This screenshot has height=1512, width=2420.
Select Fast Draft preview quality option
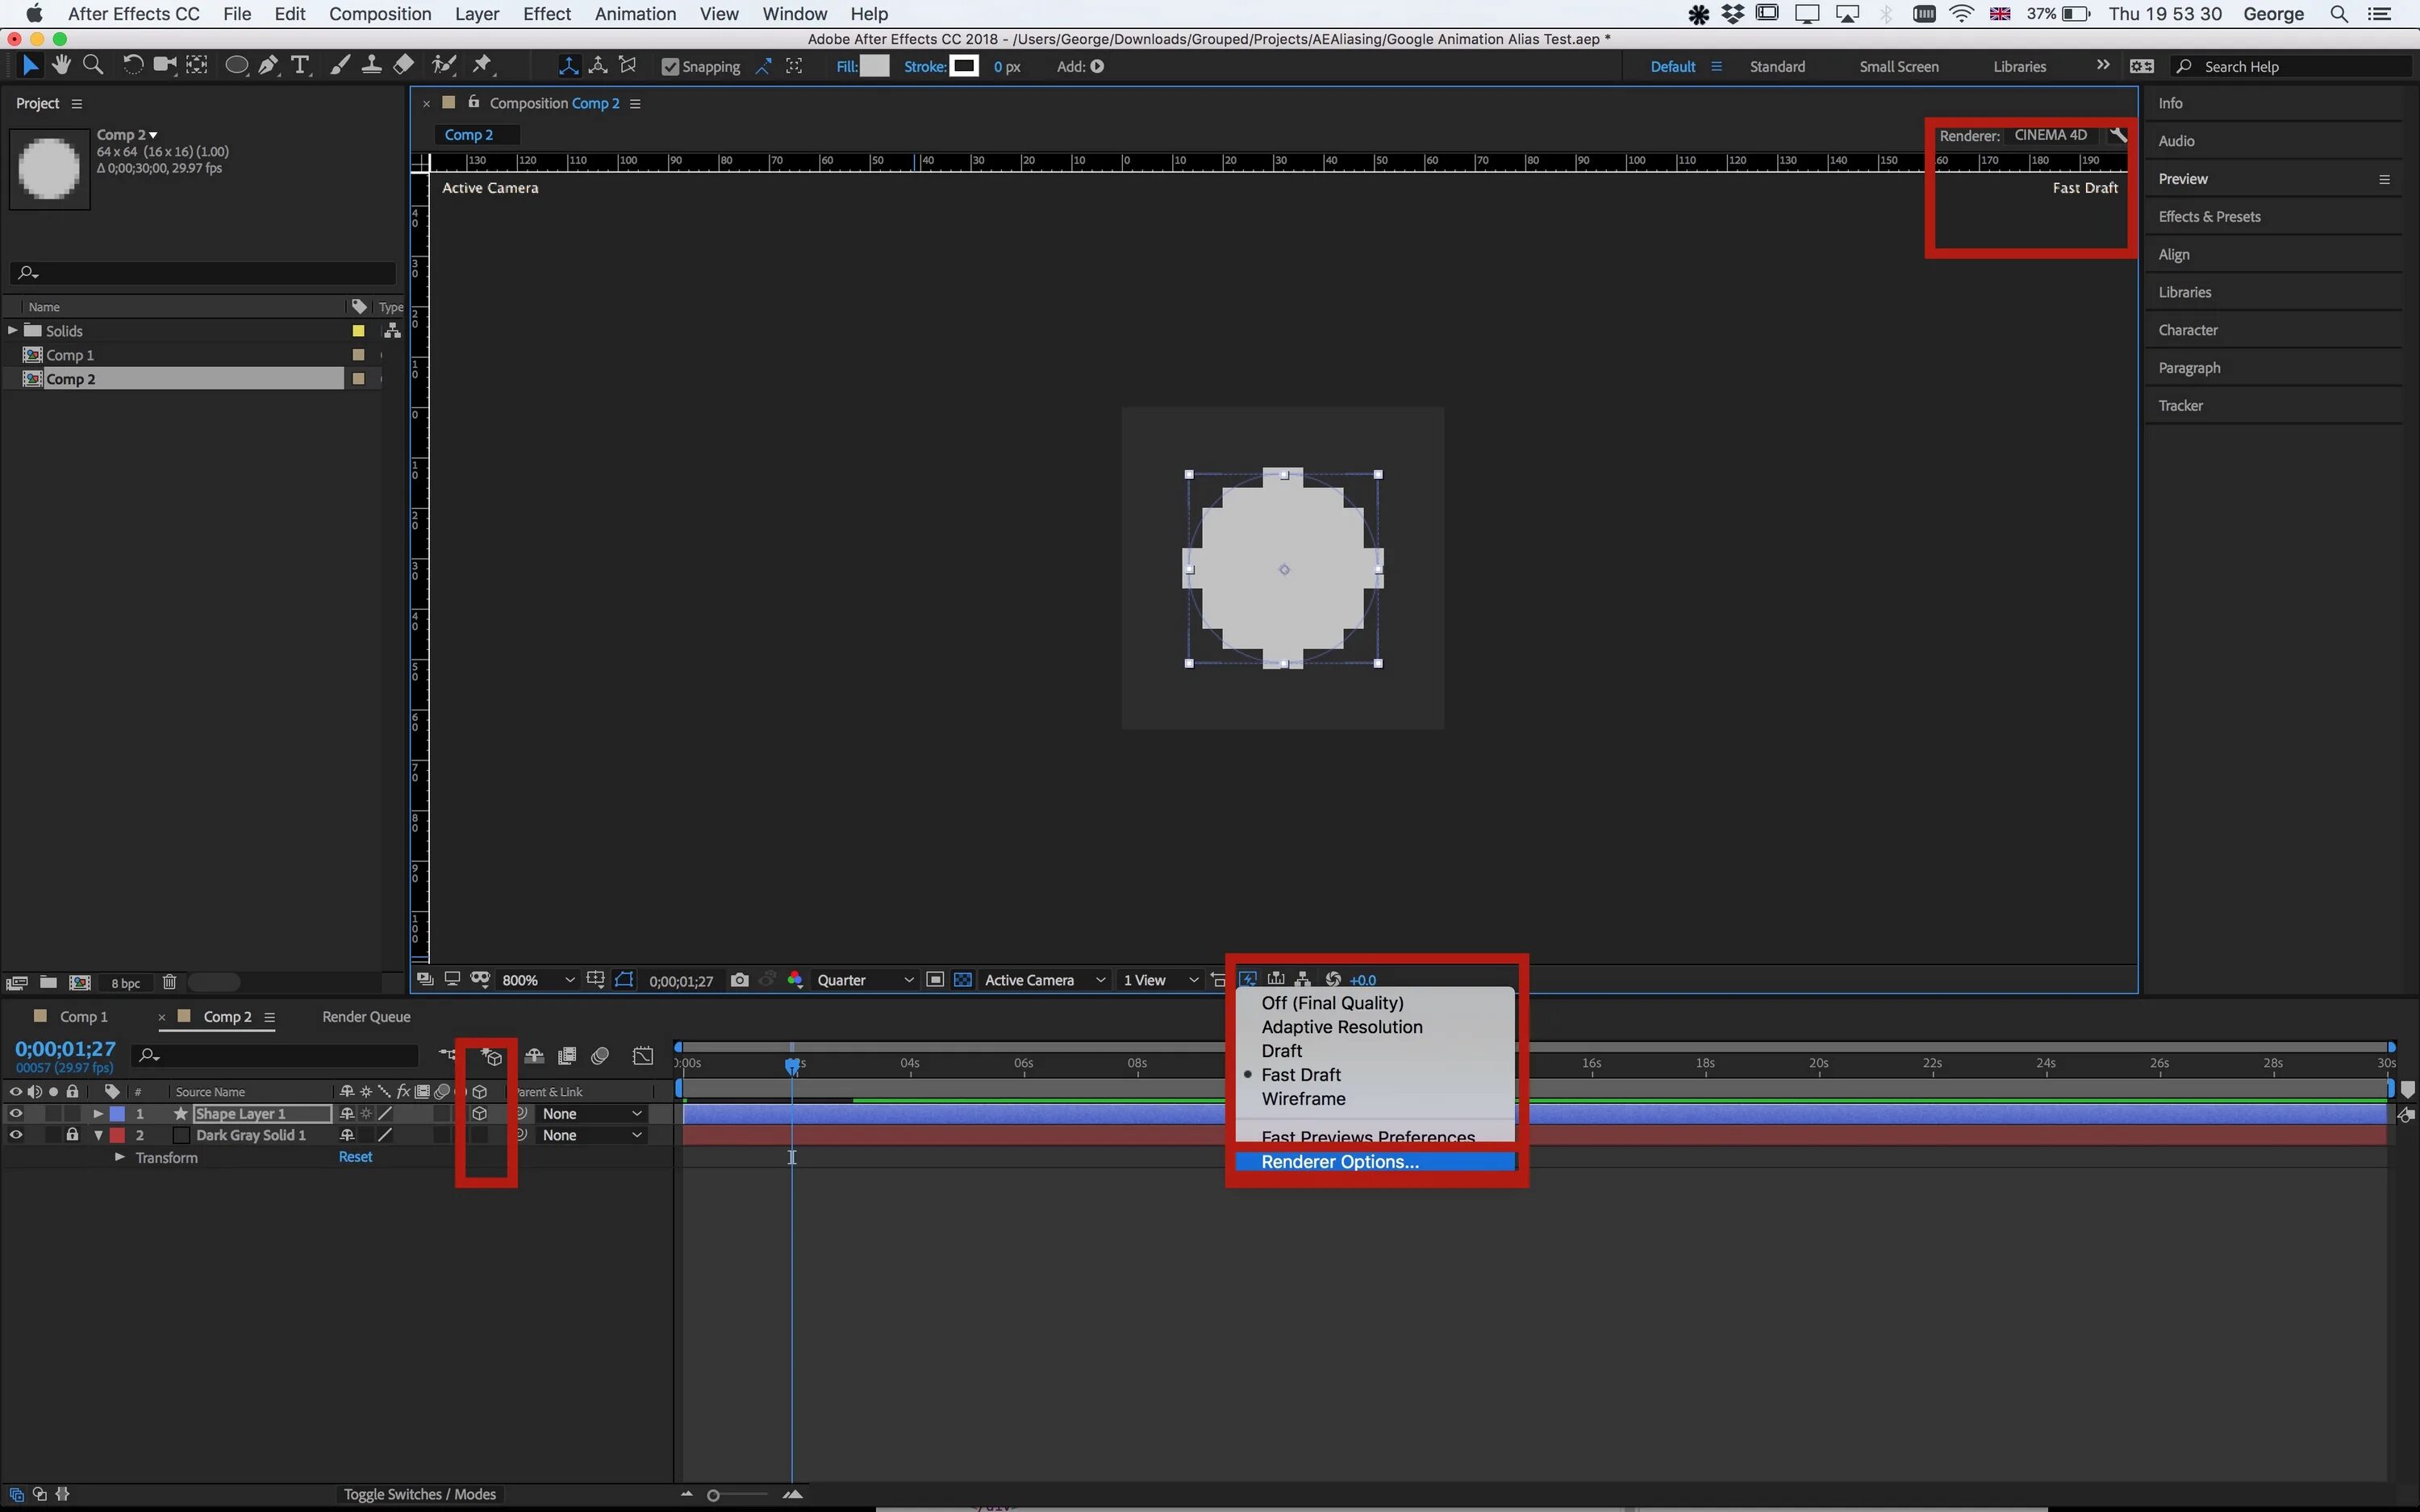1300,1075
